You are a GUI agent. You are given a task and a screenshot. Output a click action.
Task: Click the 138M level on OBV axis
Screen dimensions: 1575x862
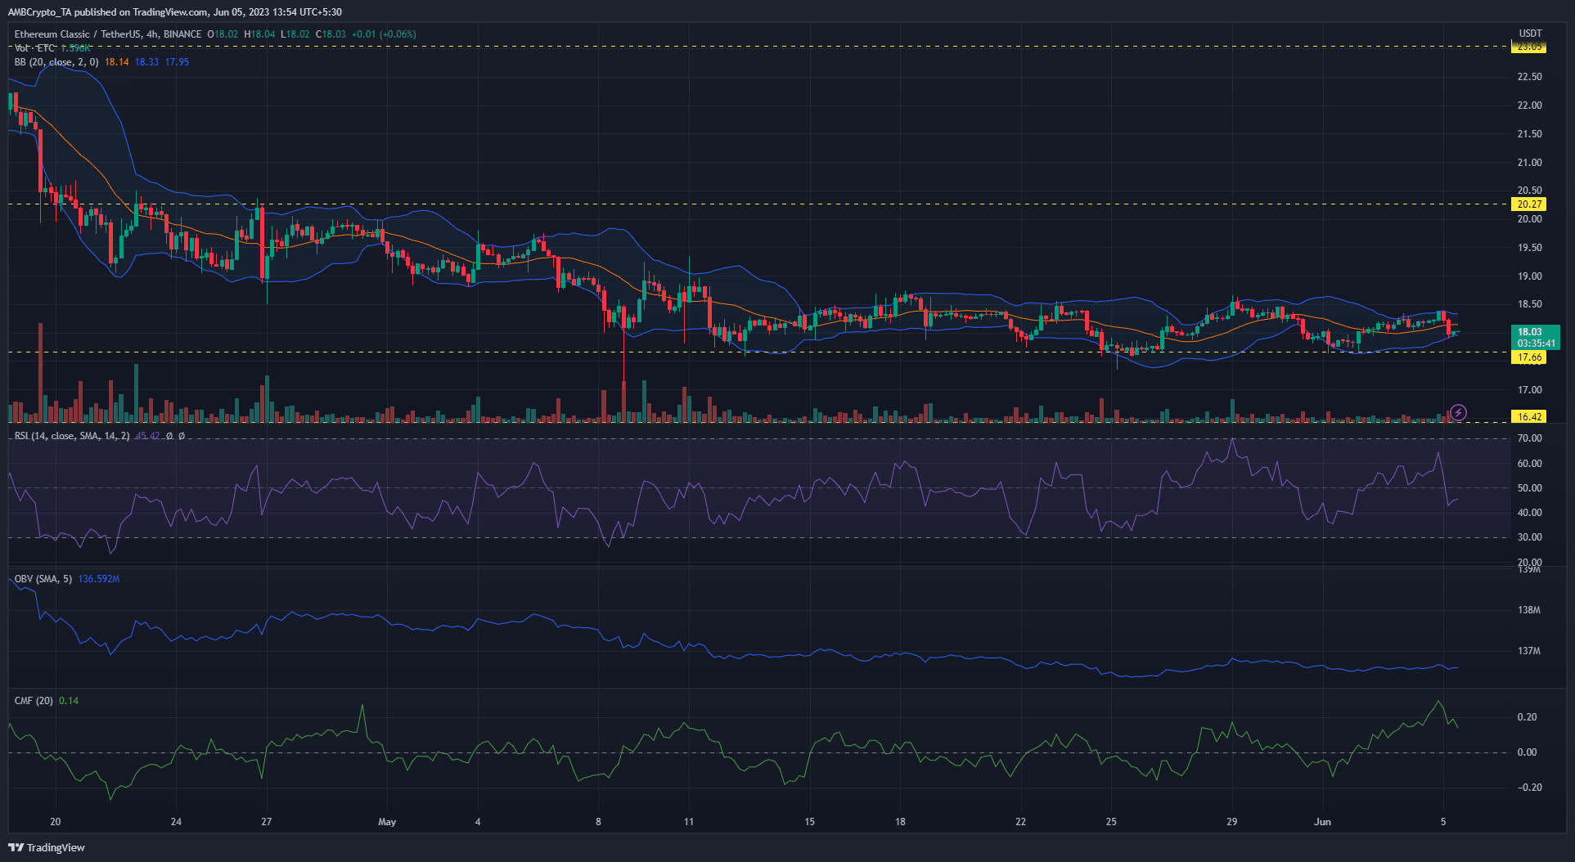1529,610
